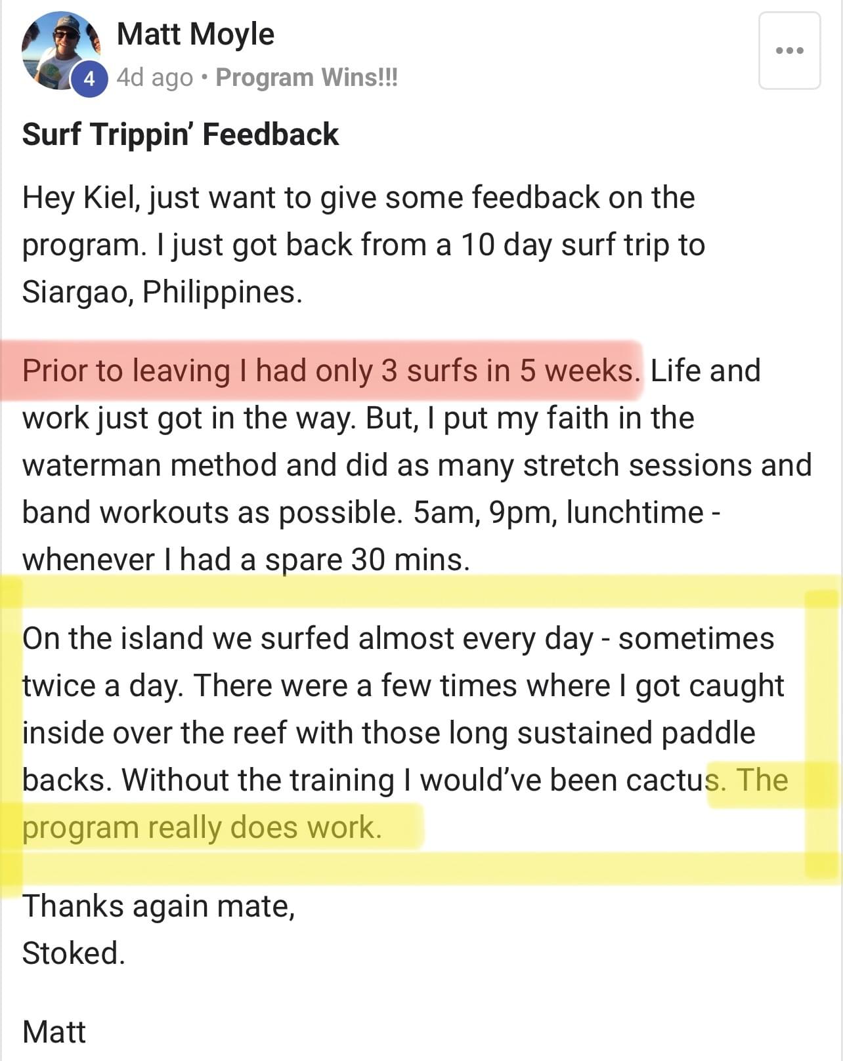Viewport: 843px width, 1061px height.
Task: Select the Surf Trippin' Feedback post title
Action: (181, 134)
